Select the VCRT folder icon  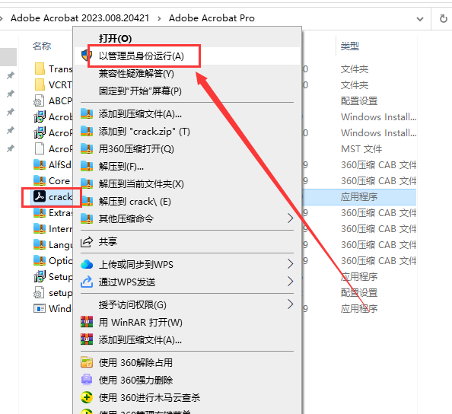(x=40, y=84)
